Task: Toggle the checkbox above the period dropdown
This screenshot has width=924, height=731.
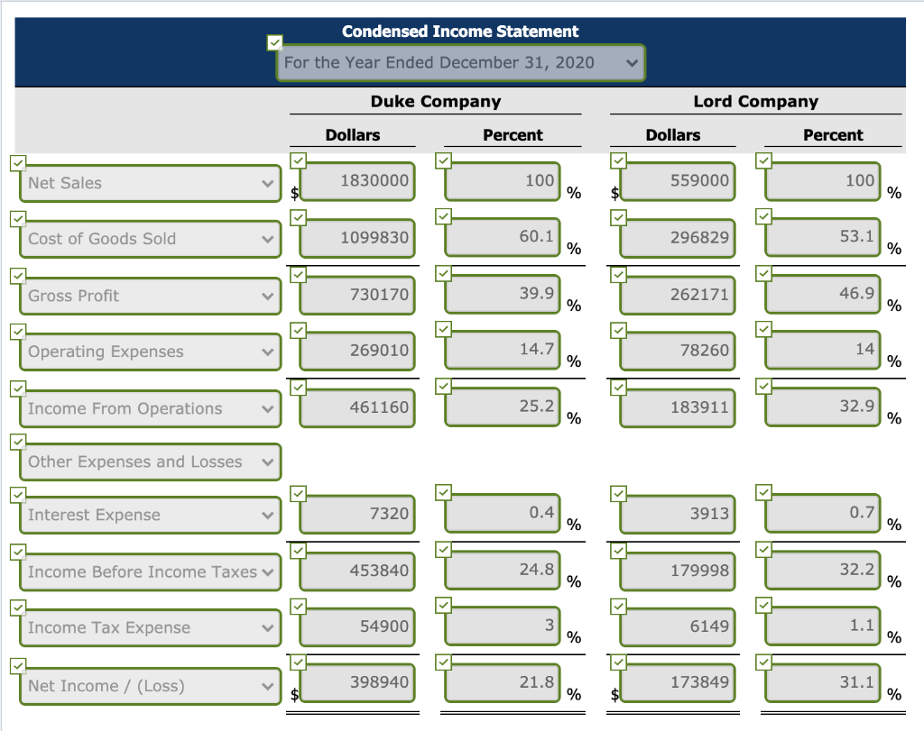Action: tap(274, 41)
